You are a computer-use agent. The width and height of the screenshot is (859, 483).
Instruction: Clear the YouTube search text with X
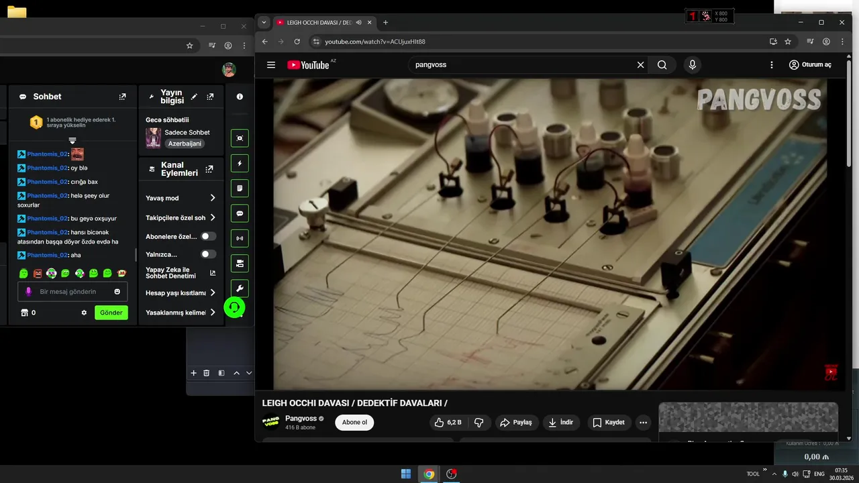coord(640,65)
